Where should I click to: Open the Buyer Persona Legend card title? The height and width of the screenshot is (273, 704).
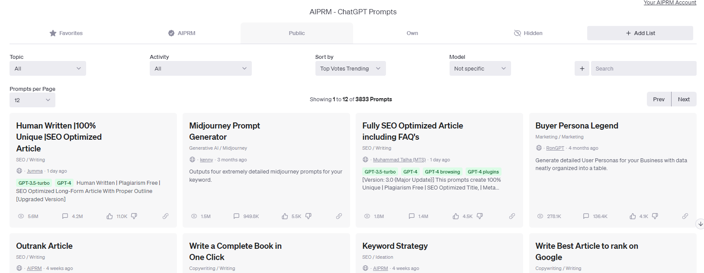click(577, 125)
